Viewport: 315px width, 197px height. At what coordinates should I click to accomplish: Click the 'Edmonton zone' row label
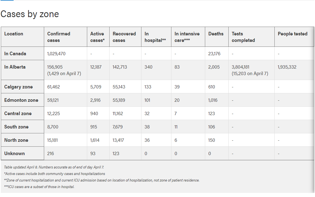(21, 100)
